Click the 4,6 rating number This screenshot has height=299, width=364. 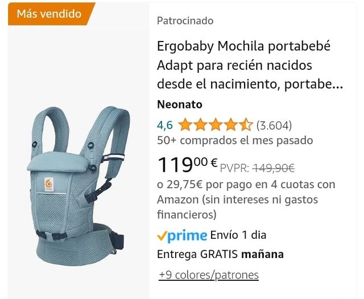pos(165,125)
